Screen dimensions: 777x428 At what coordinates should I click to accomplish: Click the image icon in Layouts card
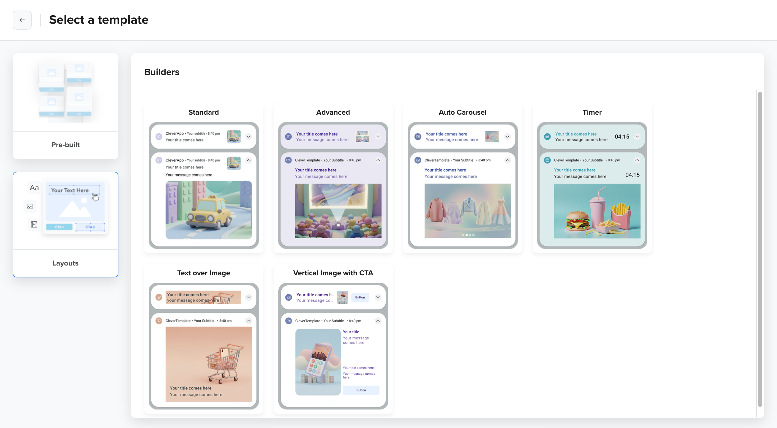coord(30,206)
